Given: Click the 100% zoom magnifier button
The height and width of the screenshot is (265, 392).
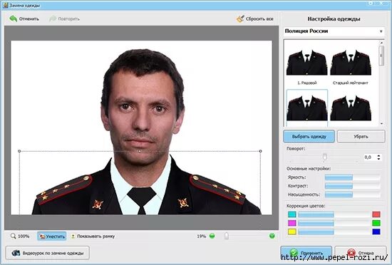Looking at the screenshot, I should coord(20,236).
